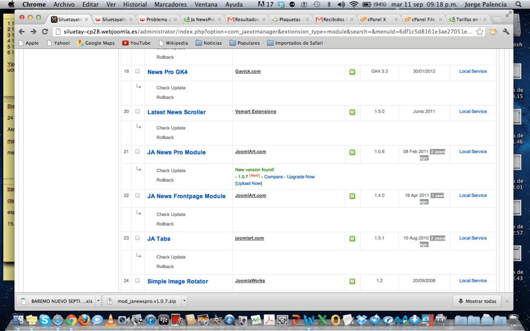Screen dimensions: 530x331
Task: Switch to the Problema tab
Action: point(158,19)
